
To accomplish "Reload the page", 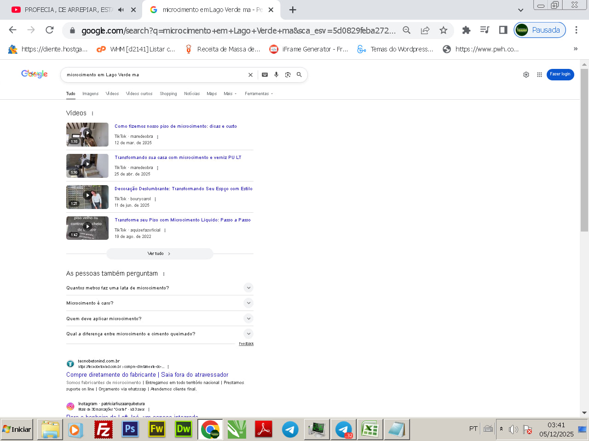I will pos(50,30).
